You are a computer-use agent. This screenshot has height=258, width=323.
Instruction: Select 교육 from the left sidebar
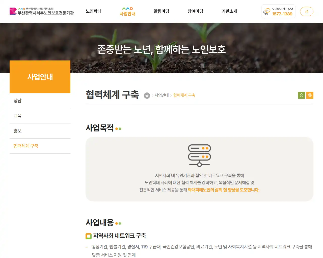18,116
